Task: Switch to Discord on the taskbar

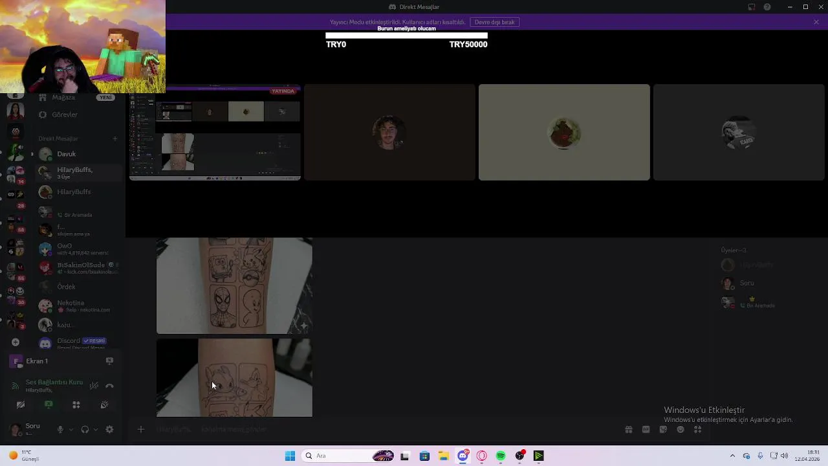Action: pos(463,456)
